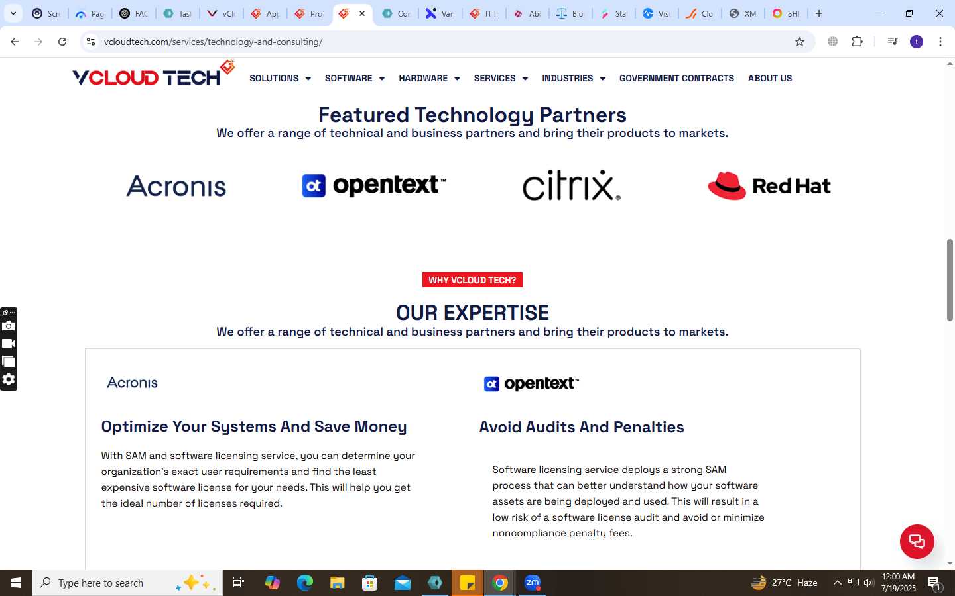This screenshot has width=955, height=596.
Task: Click the 'OUR EXPERTISE' heading
Action: 472,313
